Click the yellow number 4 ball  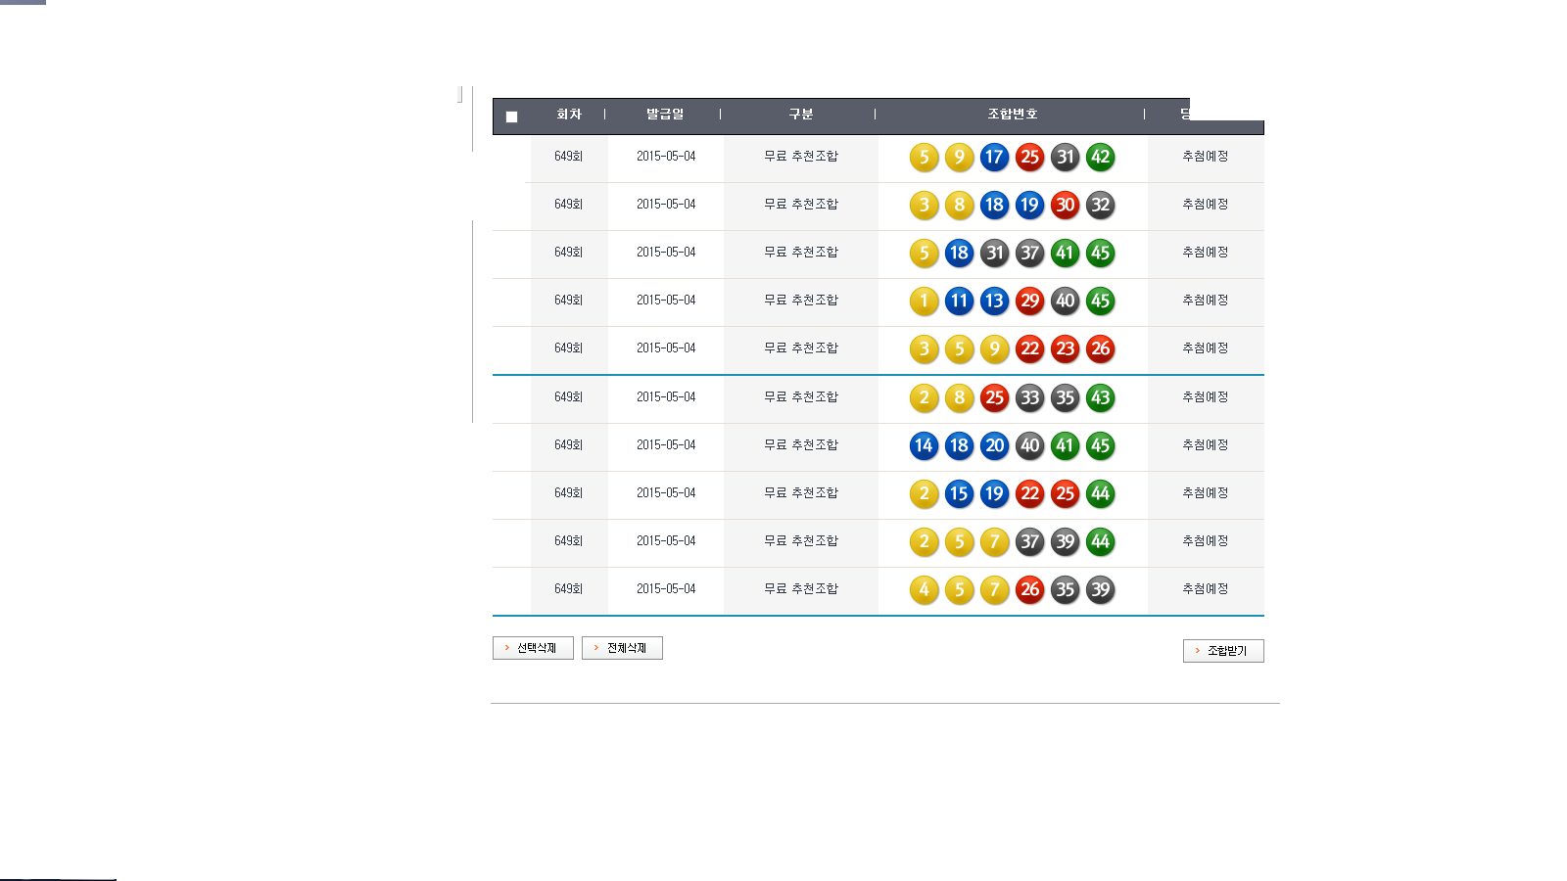[x=924, y=589]
